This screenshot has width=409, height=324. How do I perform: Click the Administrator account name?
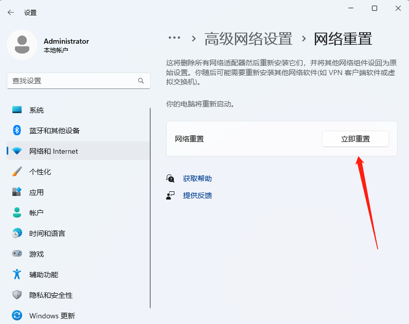[x=66, y=41]
